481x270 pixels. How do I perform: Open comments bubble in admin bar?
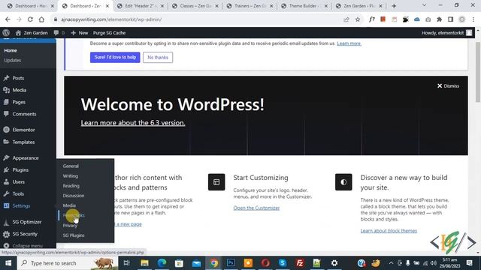point(59,33)
